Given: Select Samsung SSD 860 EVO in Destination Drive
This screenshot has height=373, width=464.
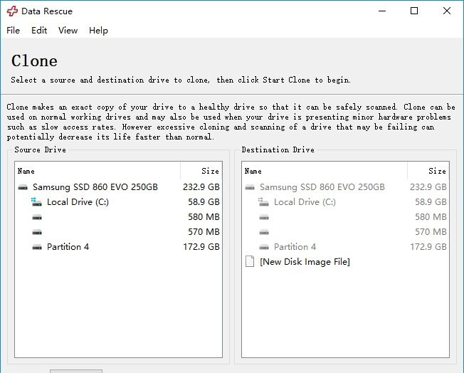Looking at the screenshot, I should click(x=322, y=187).
